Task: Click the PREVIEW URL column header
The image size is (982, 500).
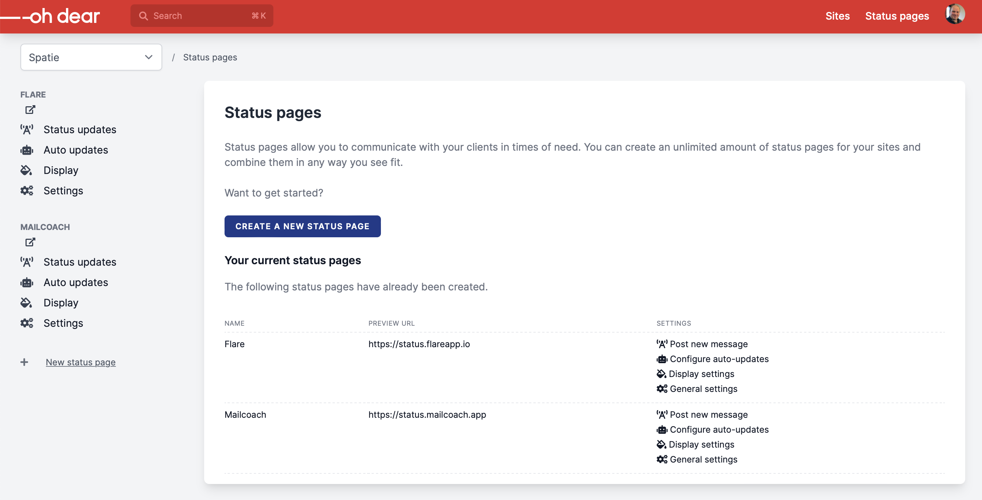Action: coord(391,323)
